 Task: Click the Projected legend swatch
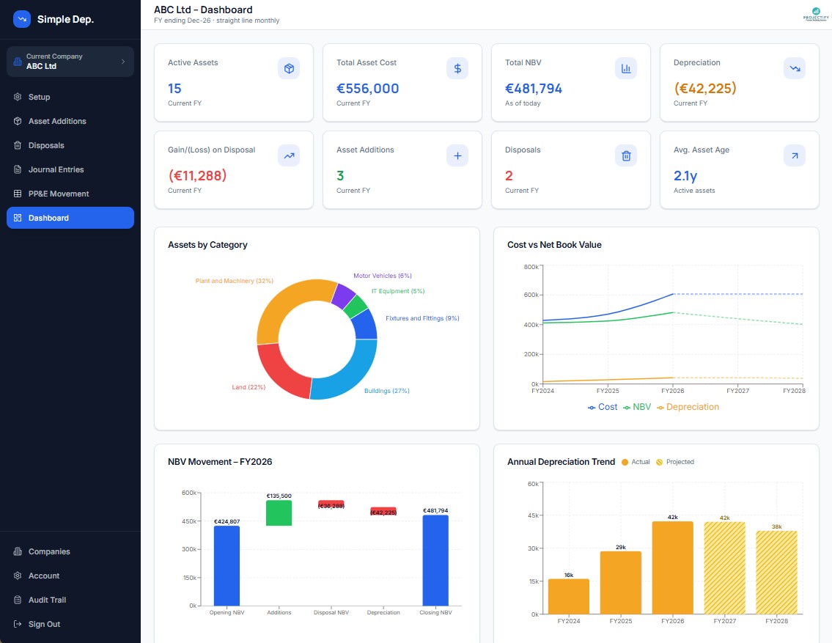[x=660, y=462]
